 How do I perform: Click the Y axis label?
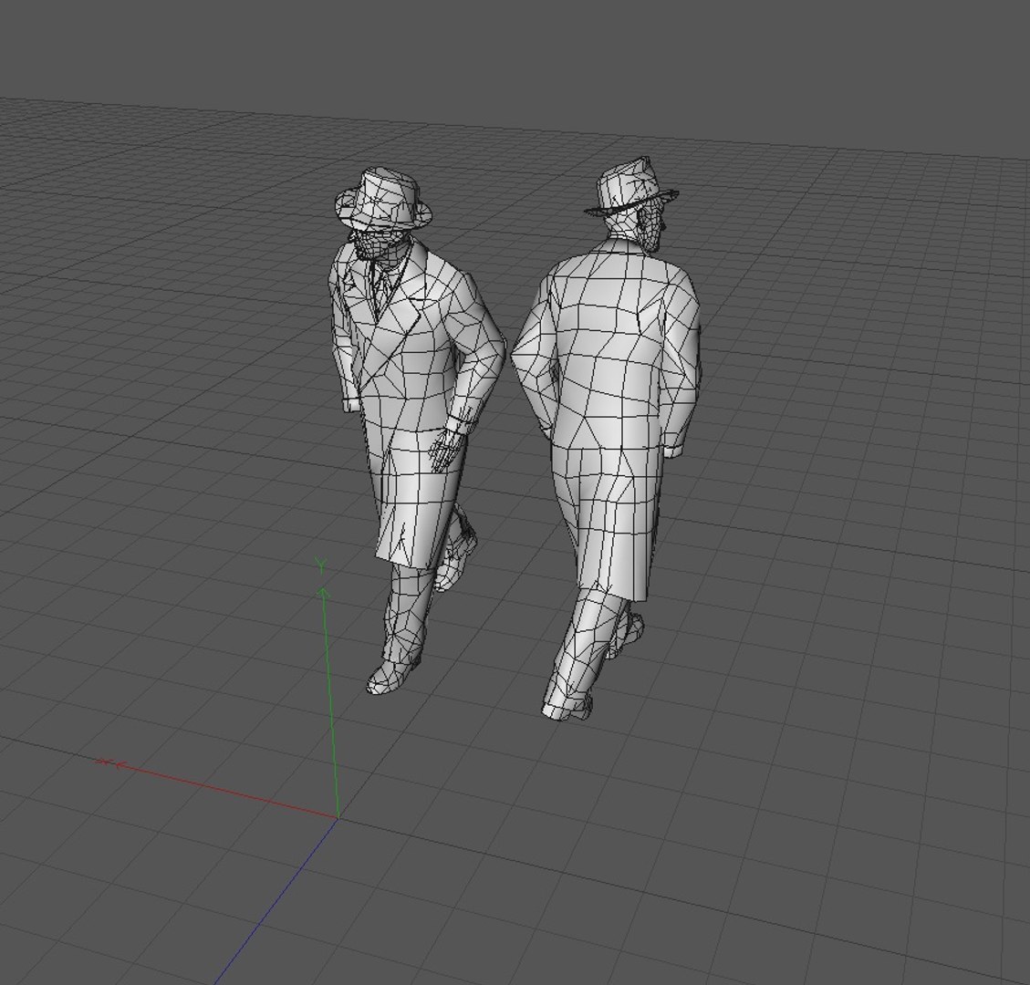pos(320,565)
